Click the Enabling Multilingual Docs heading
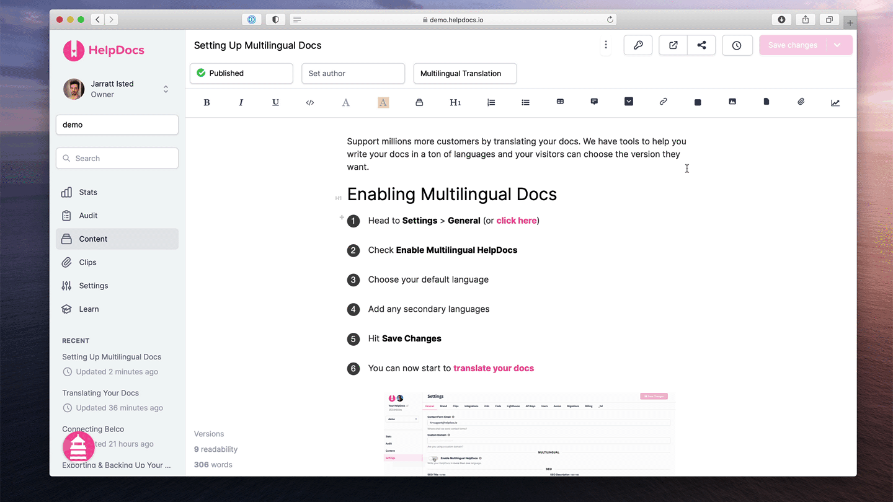Screen dimensions: 893x502 (x=452, y=194)
